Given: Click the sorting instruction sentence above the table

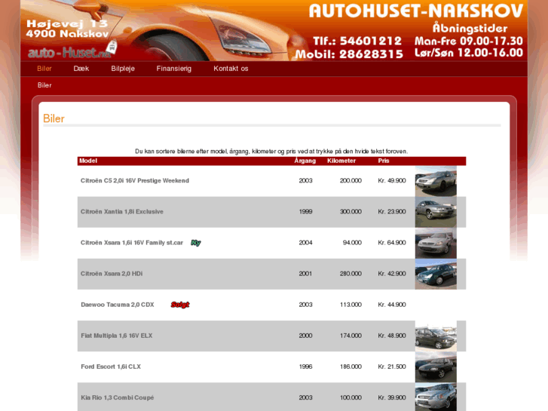Looking at the screenshot, I should (271, 152).
